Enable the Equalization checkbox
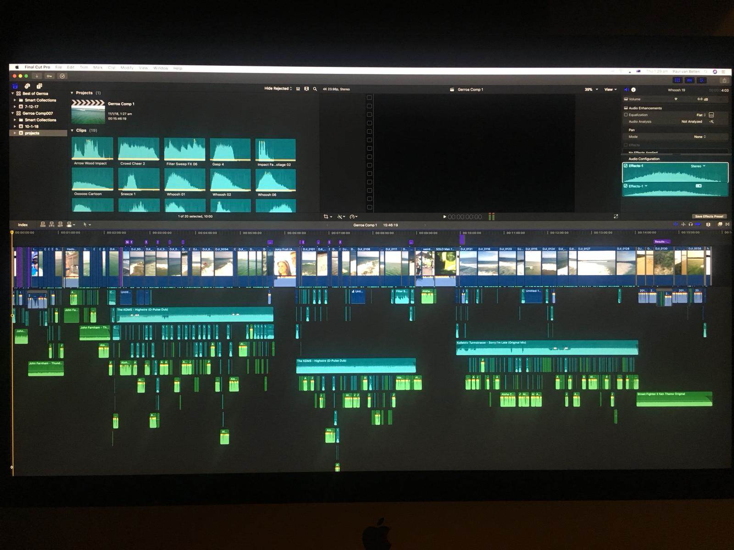This screenshot has width=734, height=550. click(626, 115)
